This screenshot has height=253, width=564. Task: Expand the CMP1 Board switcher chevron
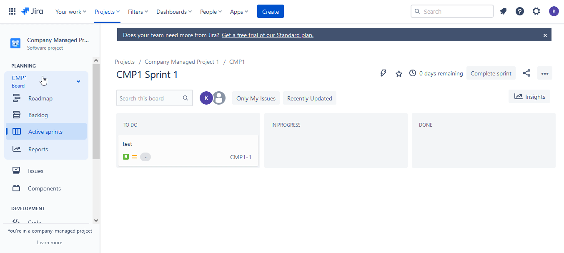pyautogui.click(x=78, y=81)
